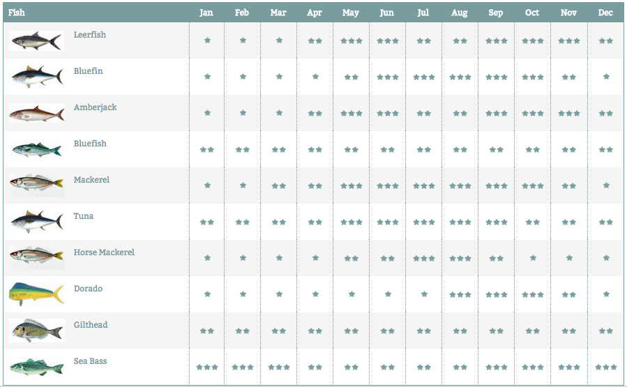This screenshot has height=387, width=627.
Task: Open the Bluefin name link
Action: point(88,71)
